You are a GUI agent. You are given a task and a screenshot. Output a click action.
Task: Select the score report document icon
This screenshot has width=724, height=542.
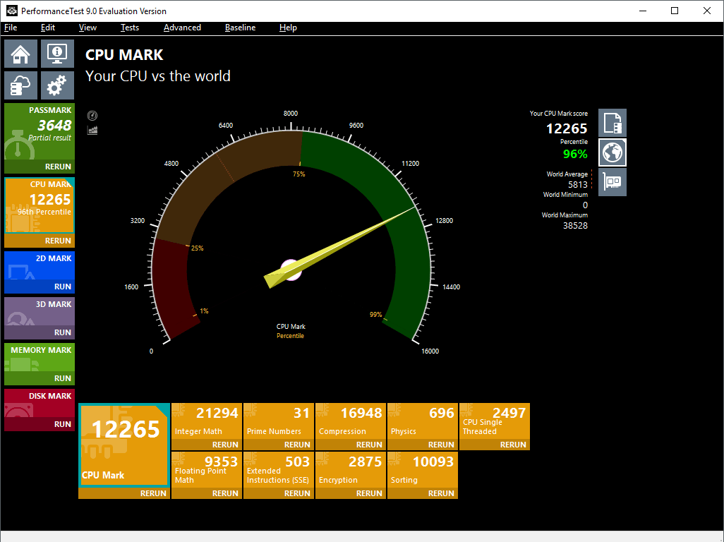613,123
